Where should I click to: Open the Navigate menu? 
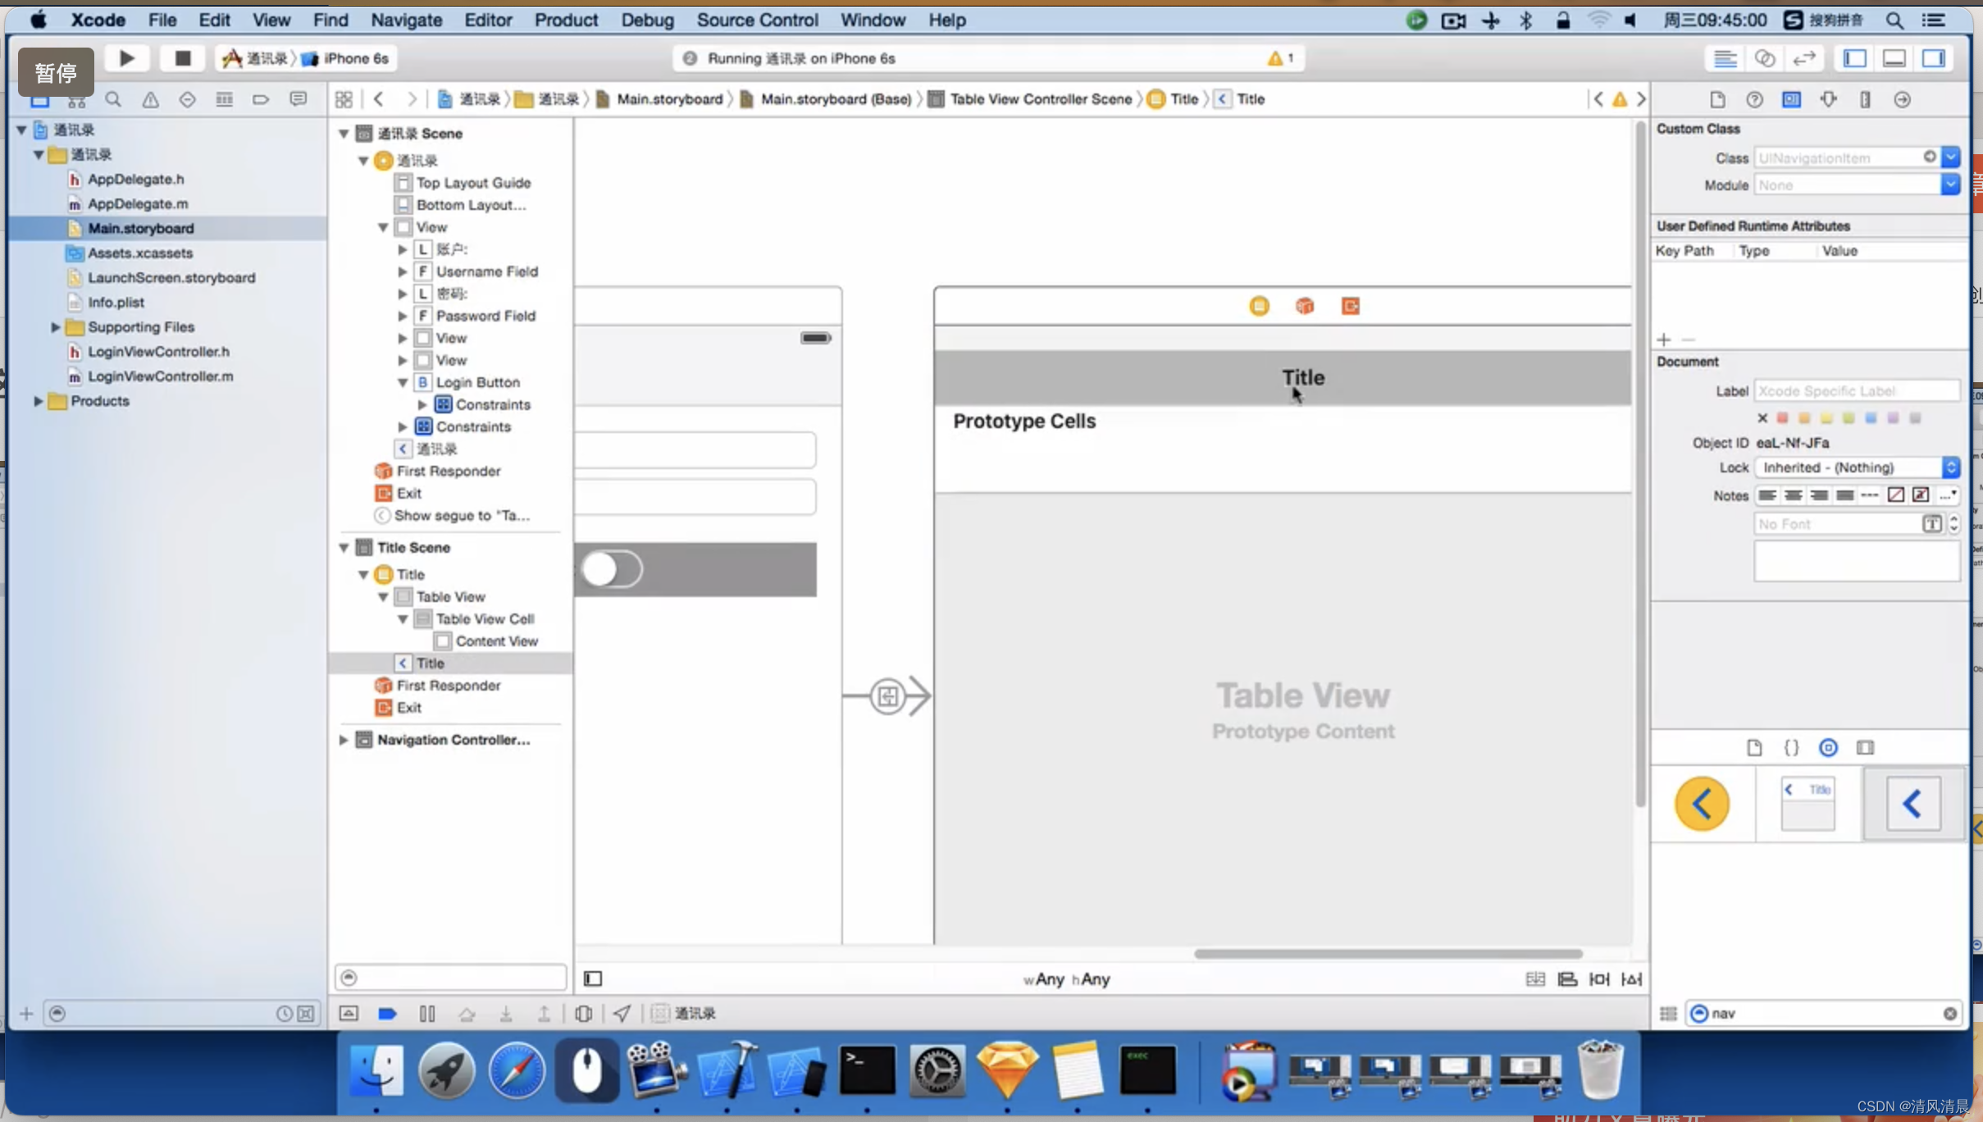406,20
